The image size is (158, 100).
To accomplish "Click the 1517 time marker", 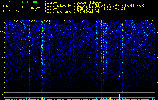I will pyautogui.click(x=107, y=21).
